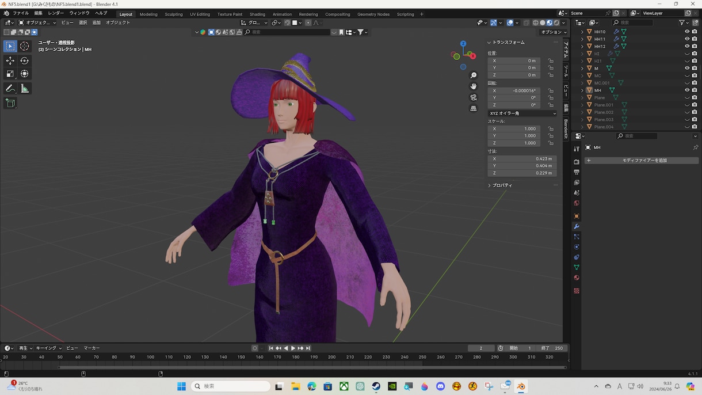The image size is (702, 395).
Task: Lock the rotation Z value
Action: pyautogui.click(x=551, y=105)
